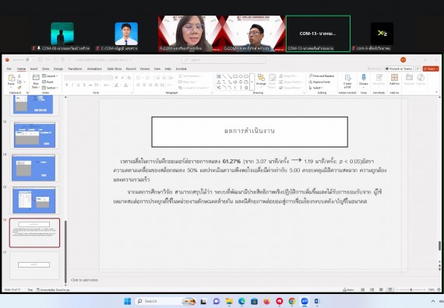Click the Paste clipboard icon
The width and height of the screenshot is (444, 308).
[x=12, y=78]
